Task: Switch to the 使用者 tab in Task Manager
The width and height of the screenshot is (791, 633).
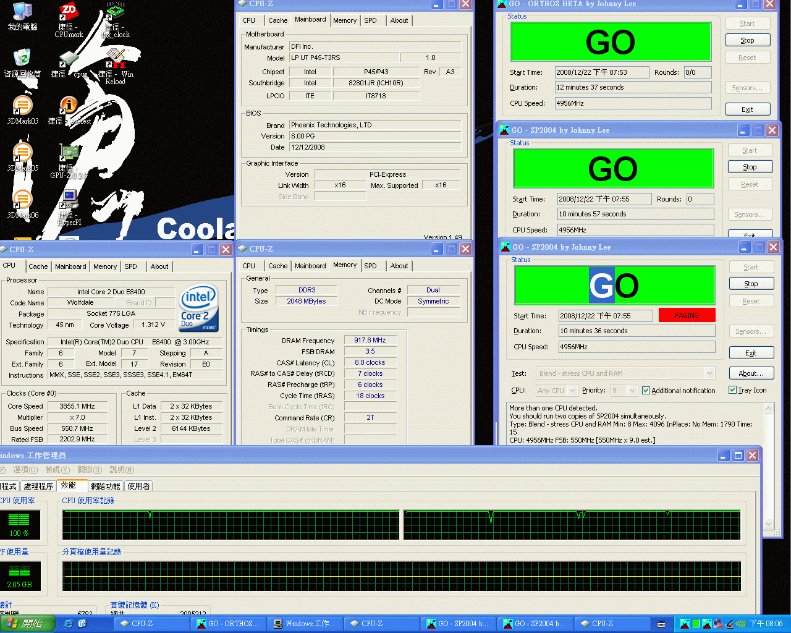Action: coord(138,486)
